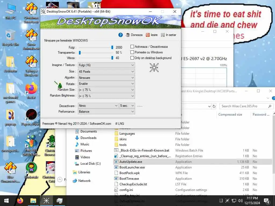This screenshot has height=206, width=275.
Task: Sort by Compressed size column header
Action: click(230, 115)
